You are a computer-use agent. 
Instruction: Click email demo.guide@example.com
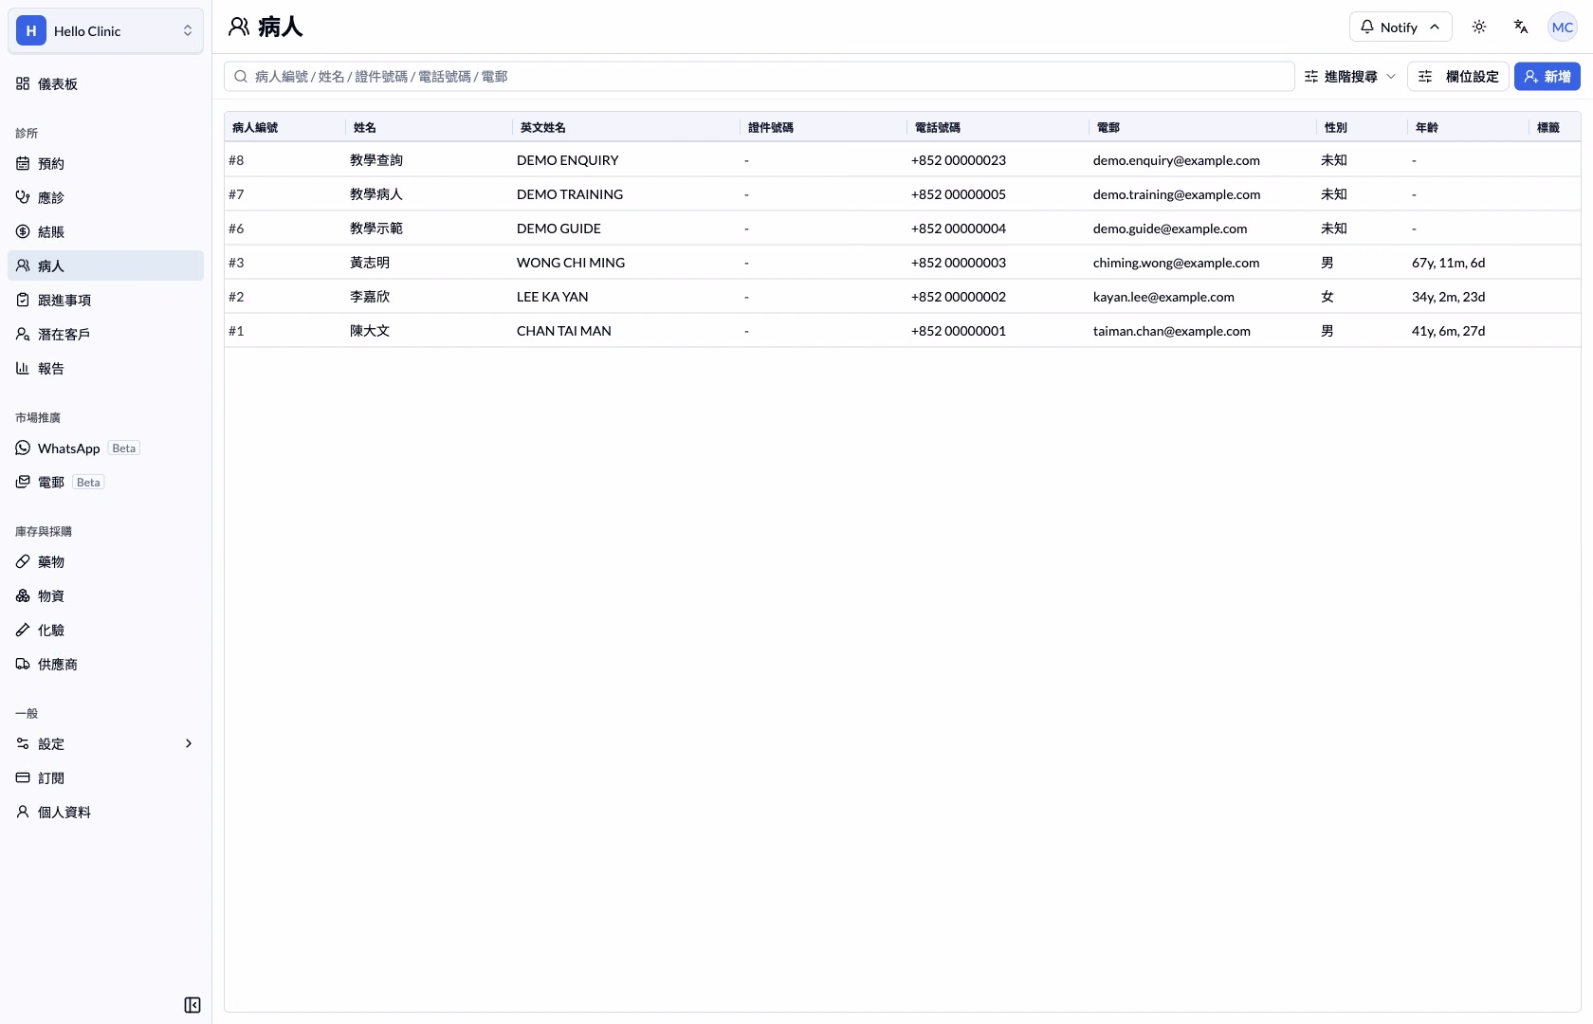(1170, 229)
